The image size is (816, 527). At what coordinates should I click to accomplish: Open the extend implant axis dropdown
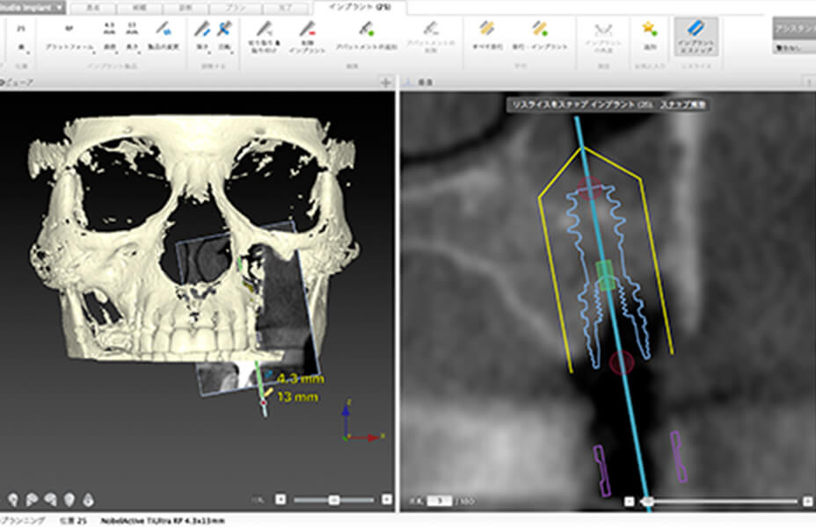point(202,36)
